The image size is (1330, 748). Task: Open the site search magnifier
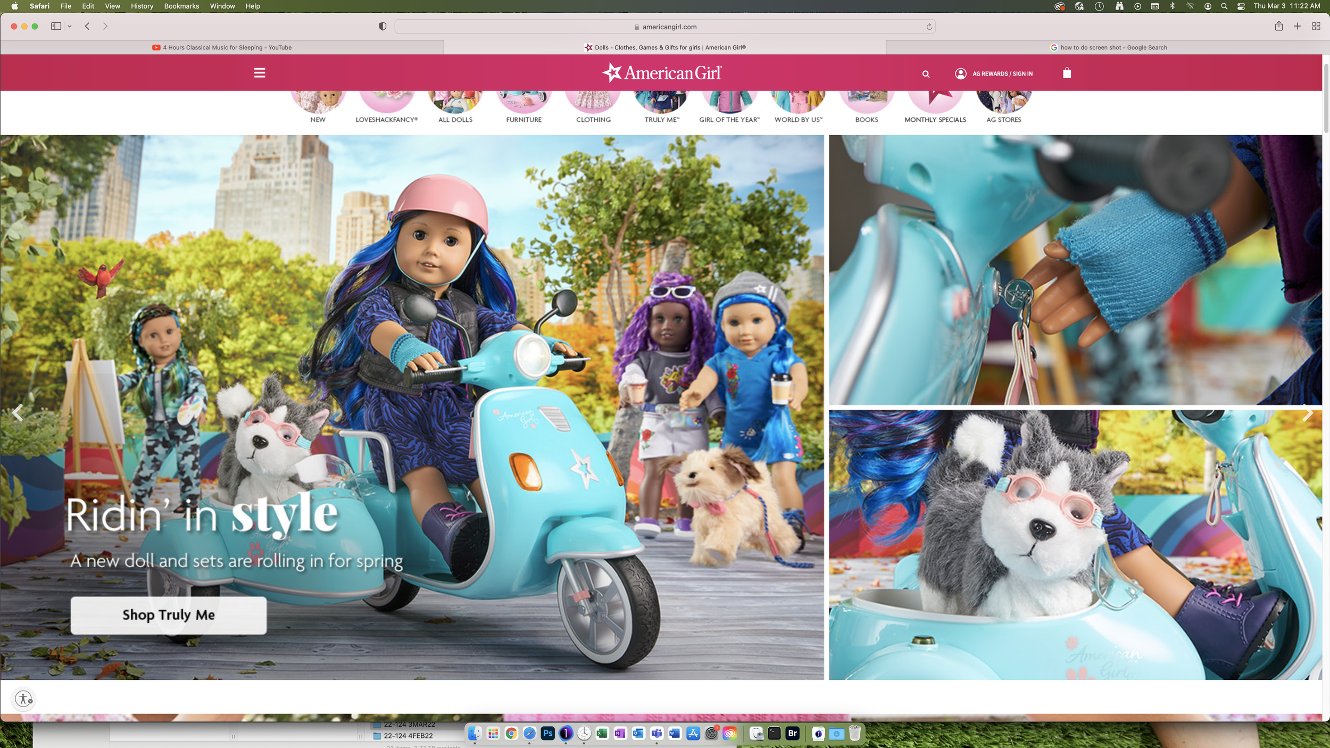point(926,74)
